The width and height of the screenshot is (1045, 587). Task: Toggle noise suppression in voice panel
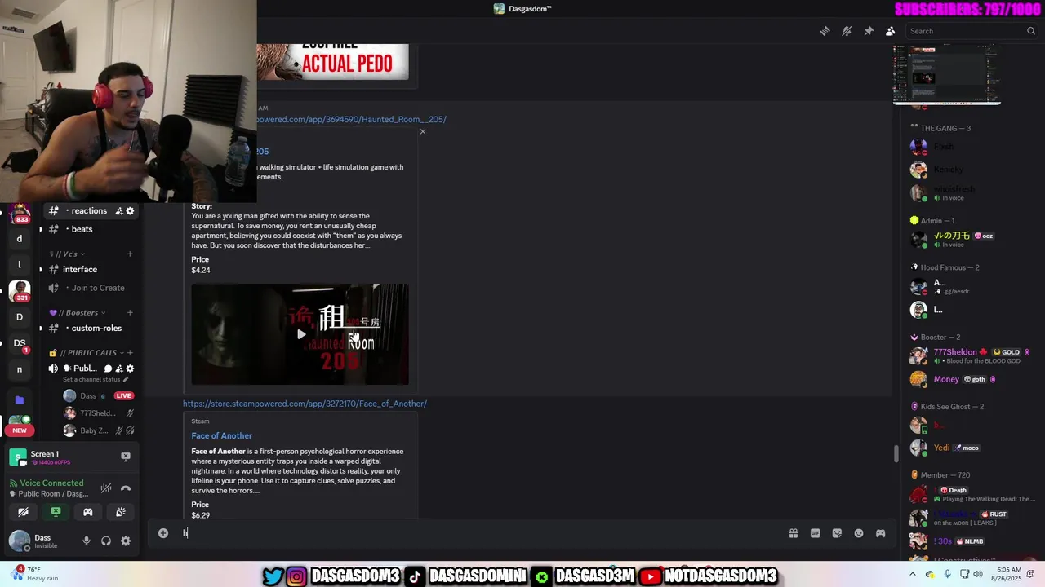point(106,488)
